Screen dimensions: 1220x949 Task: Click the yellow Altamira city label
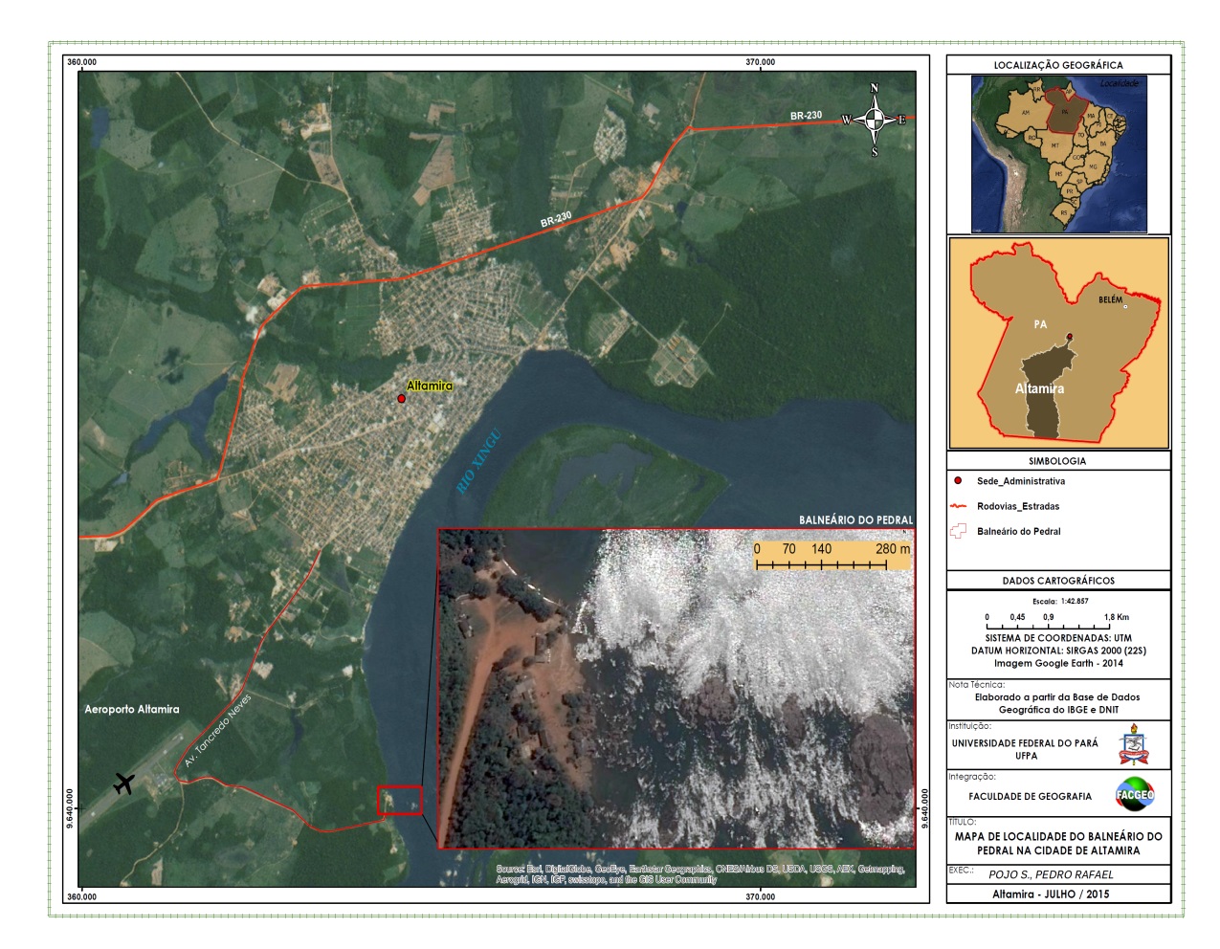tap(430, 386)
